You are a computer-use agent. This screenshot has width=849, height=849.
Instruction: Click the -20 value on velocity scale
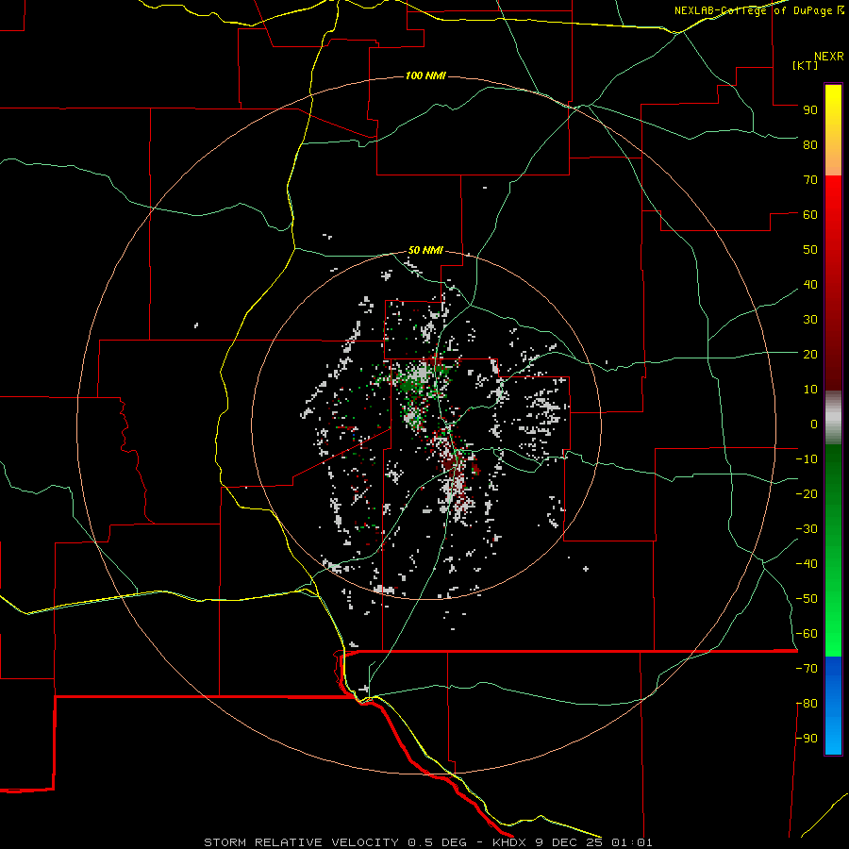[807, 493]
